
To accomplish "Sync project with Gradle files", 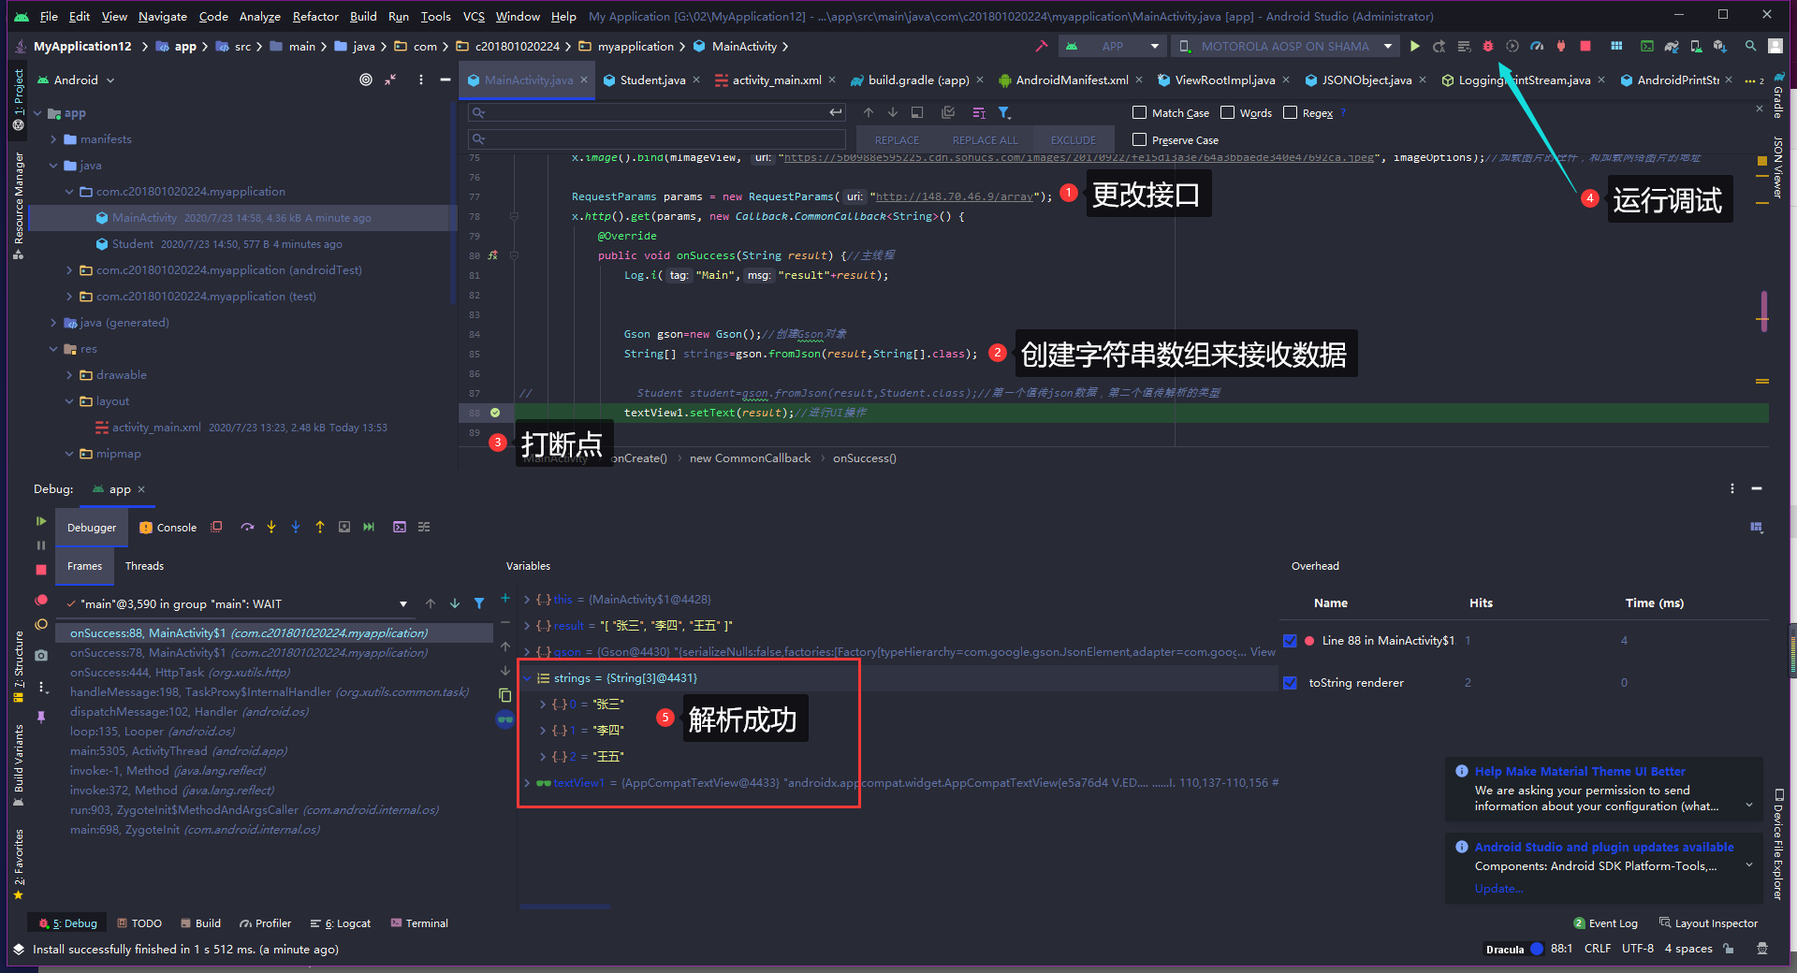I will coord(1673,46).
